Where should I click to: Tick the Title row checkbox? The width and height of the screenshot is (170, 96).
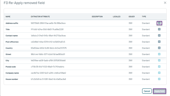click(159, 29)
